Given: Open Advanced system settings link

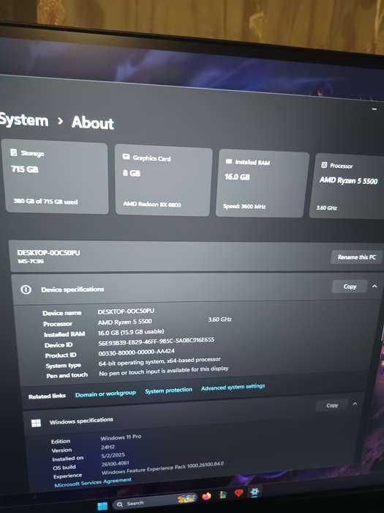Looking at the screenshot, I should coord(233,387).
